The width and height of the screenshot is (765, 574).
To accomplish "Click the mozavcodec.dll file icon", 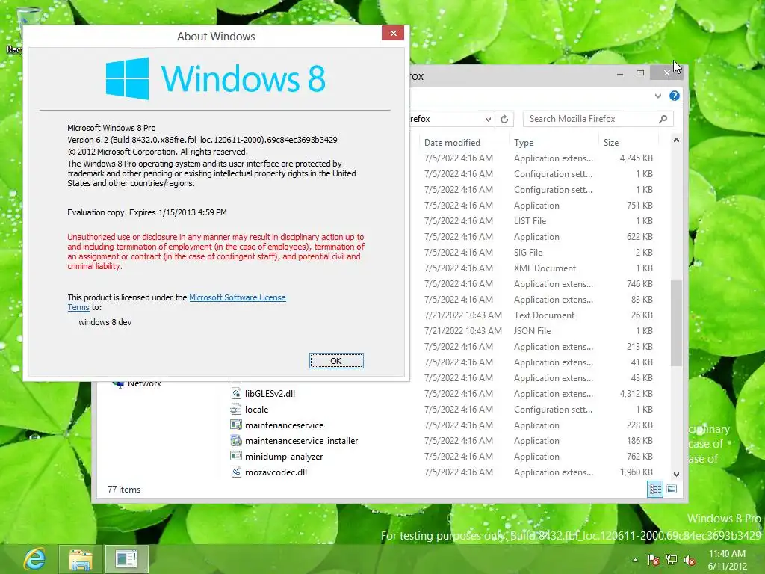I will pos(236,472).
